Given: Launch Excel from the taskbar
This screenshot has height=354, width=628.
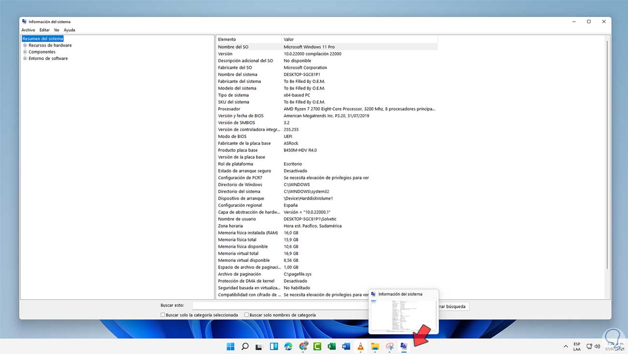Looking at the screenshot, I should tap(331, 346).
